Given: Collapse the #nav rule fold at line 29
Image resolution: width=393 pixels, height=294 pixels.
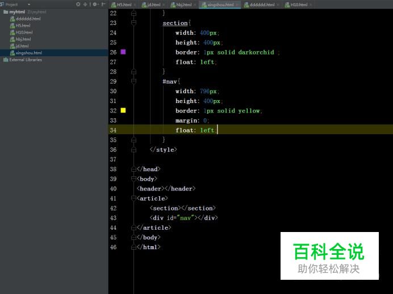Looking at the screenshot, I should coord(134,81).
